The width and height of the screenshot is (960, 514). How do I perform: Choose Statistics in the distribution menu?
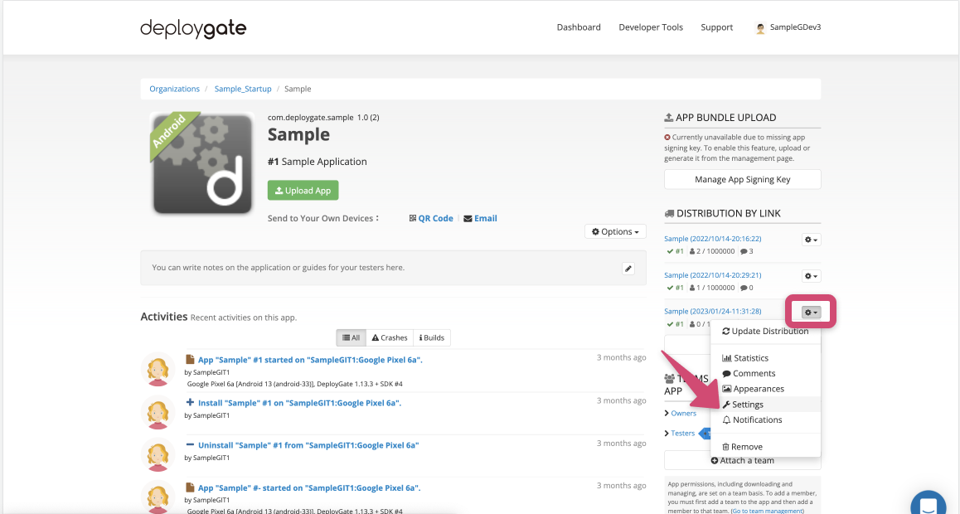[x=750, y=358]
